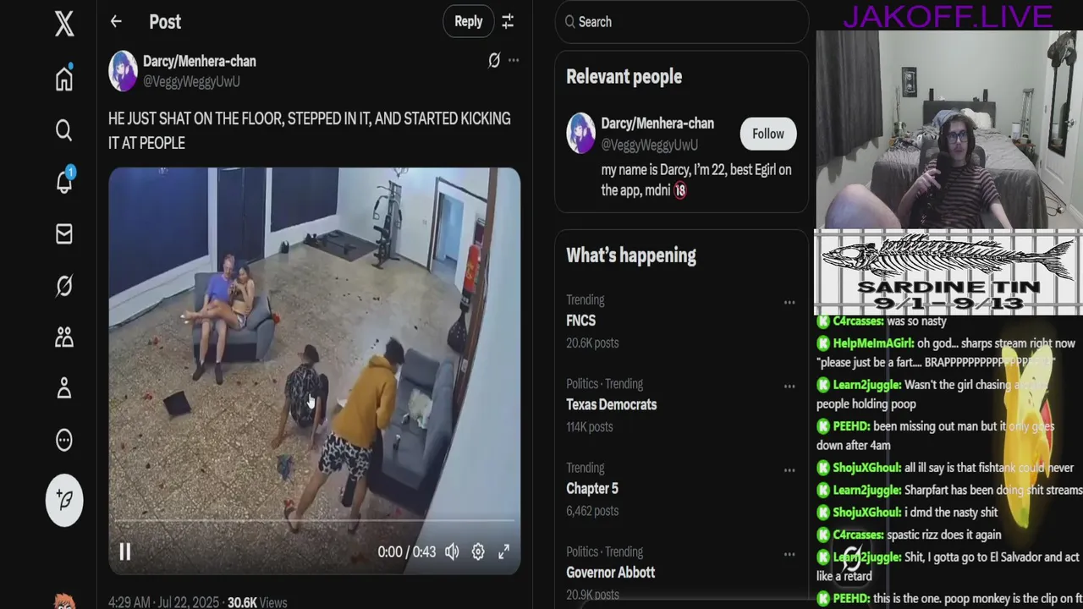Open Grok icon in sidebar
This screenshot has width=1083, height=609.
click(64, 286)
